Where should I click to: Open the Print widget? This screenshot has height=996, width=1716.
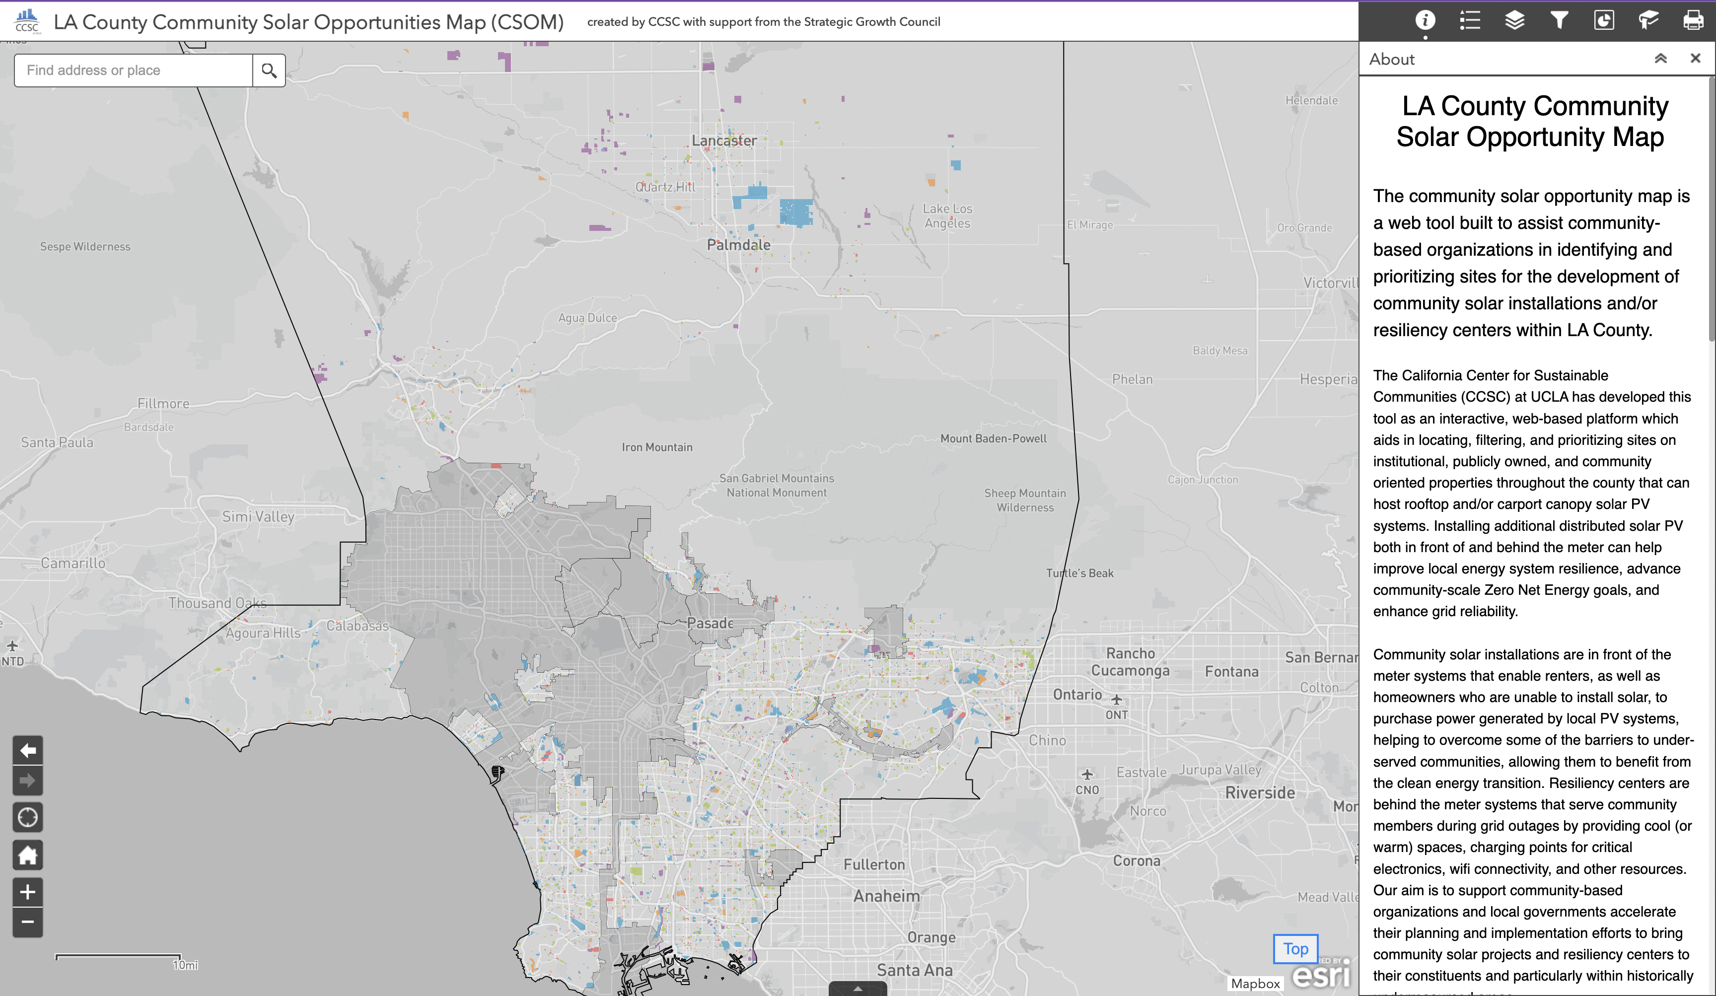click(1693, 20)
